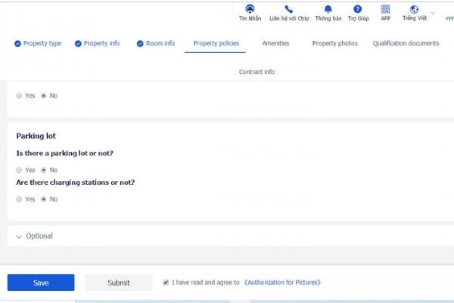
Task: Select Yes for charging stations question
Action: (19, 199)
